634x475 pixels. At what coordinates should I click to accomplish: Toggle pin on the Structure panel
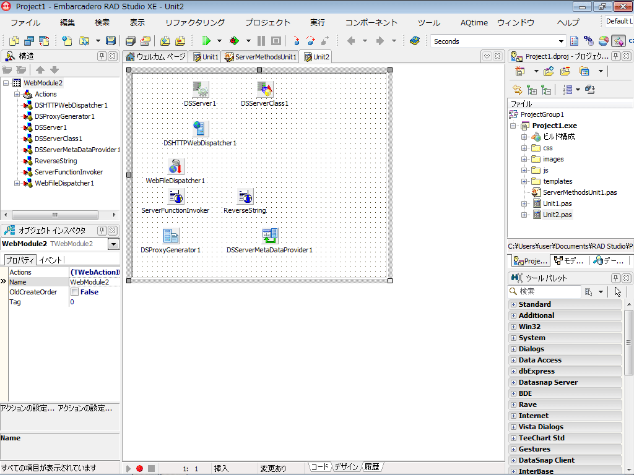tap(102, 56)
